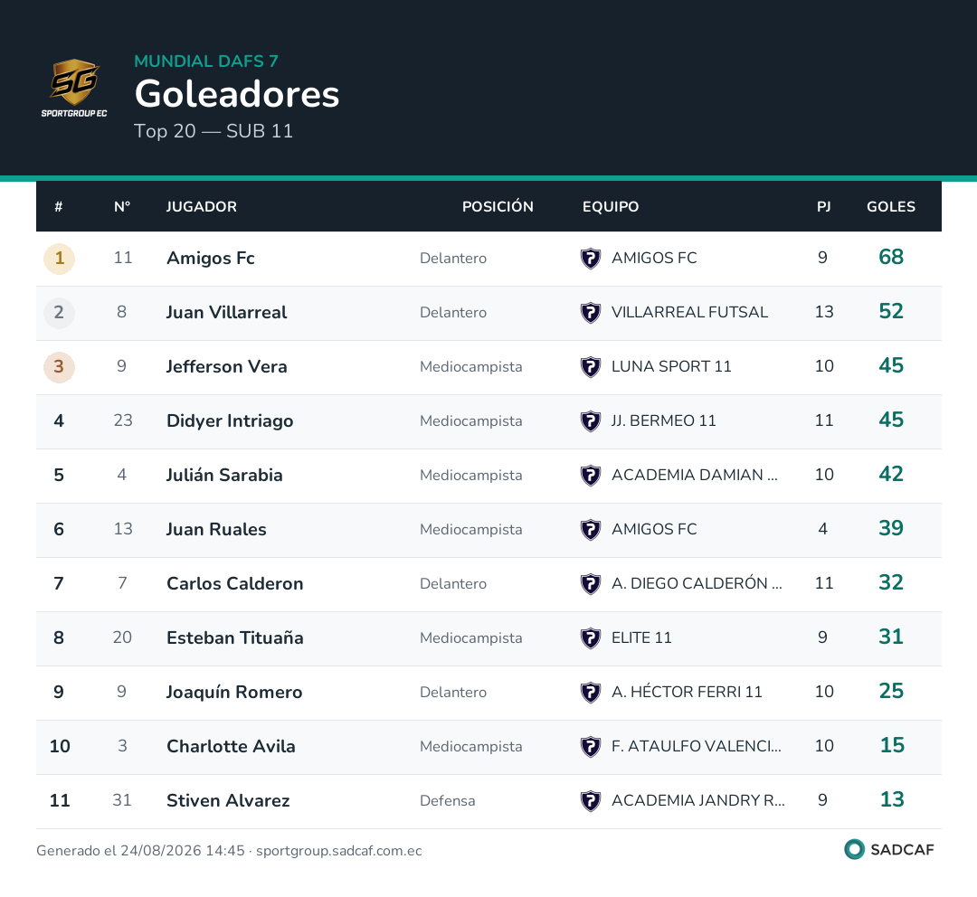Click the A. HÉCTOR FERRI 11 shield icon
The width and height of the screenshot is (977, 897).
coord(590,692)
